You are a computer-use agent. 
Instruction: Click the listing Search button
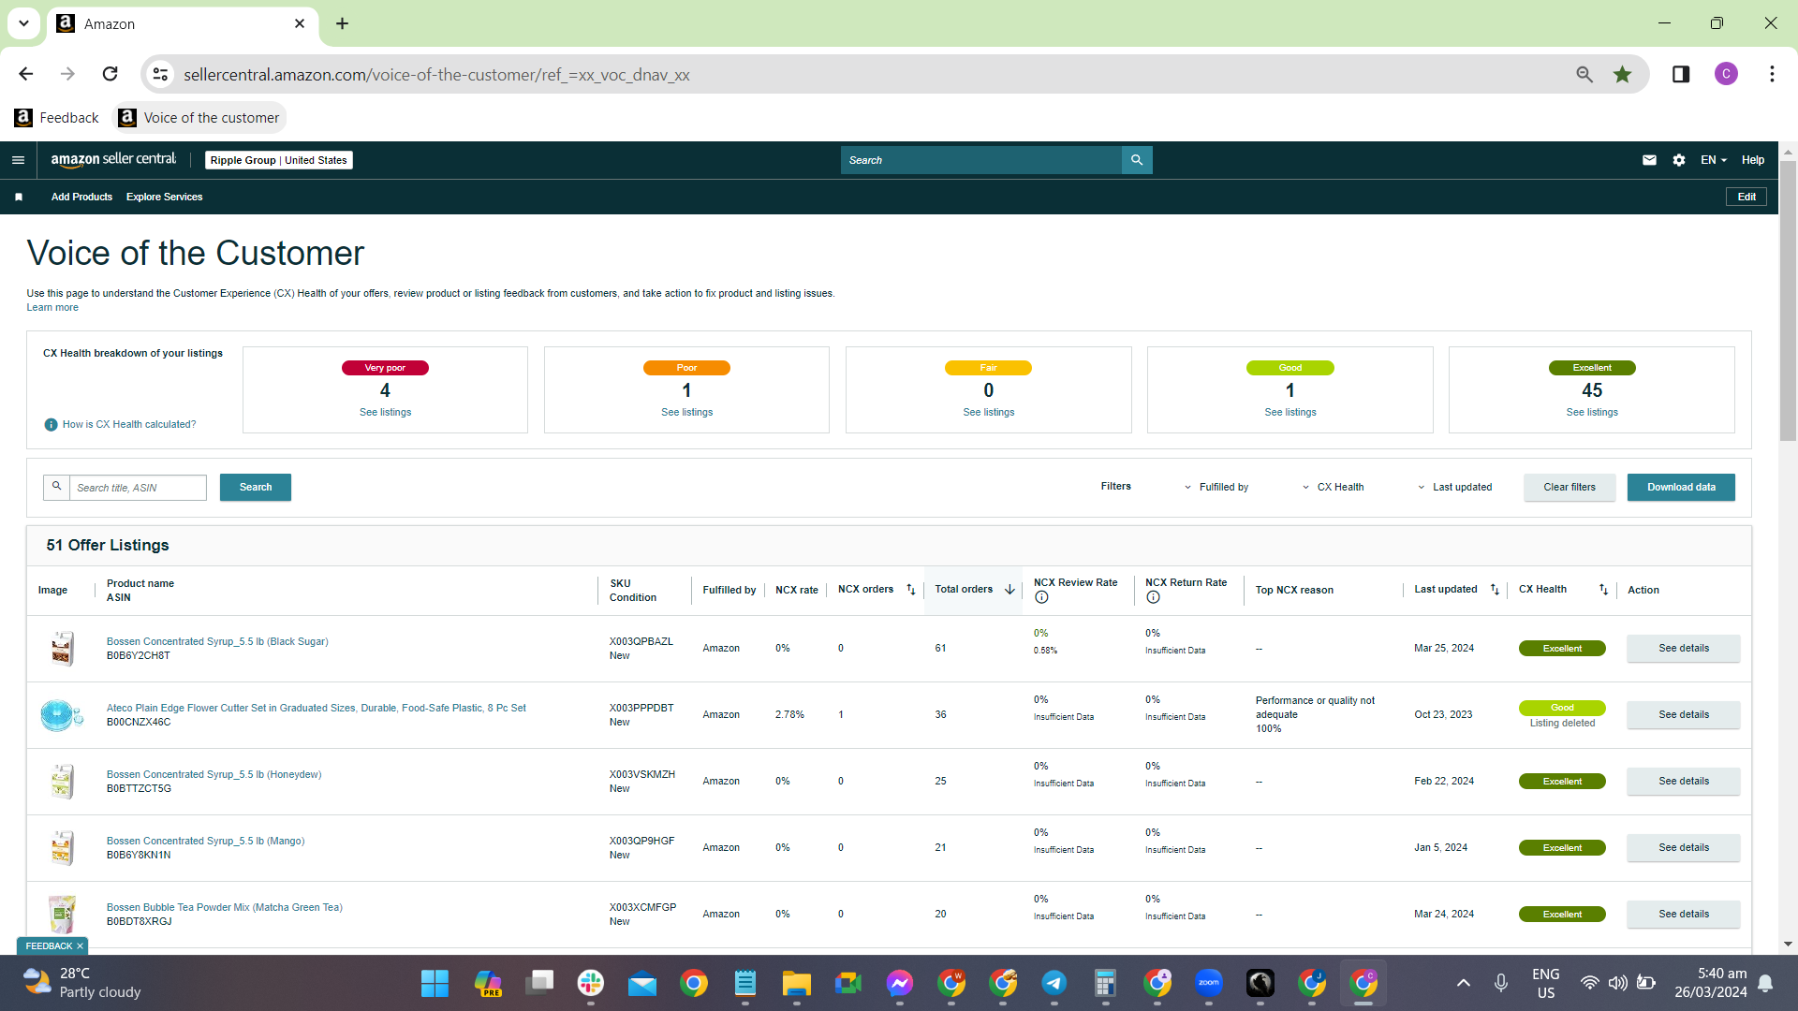click(x=256, y=488)
